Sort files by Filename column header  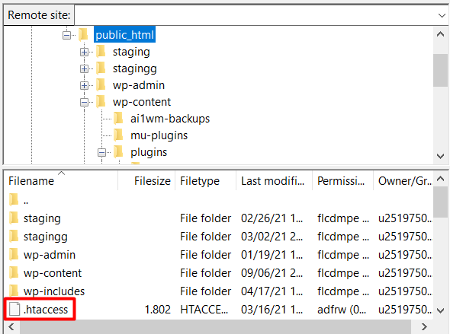(61, 180)
